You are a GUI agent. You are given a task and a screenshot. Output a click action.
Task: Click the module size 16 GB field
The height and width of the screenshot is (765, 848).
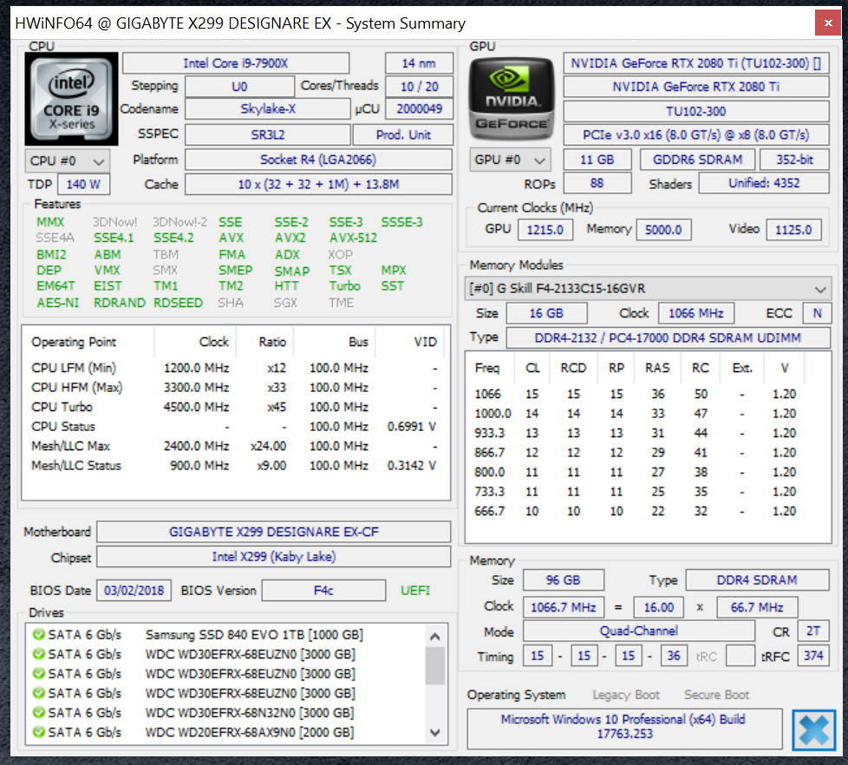(x=546, y=313)
